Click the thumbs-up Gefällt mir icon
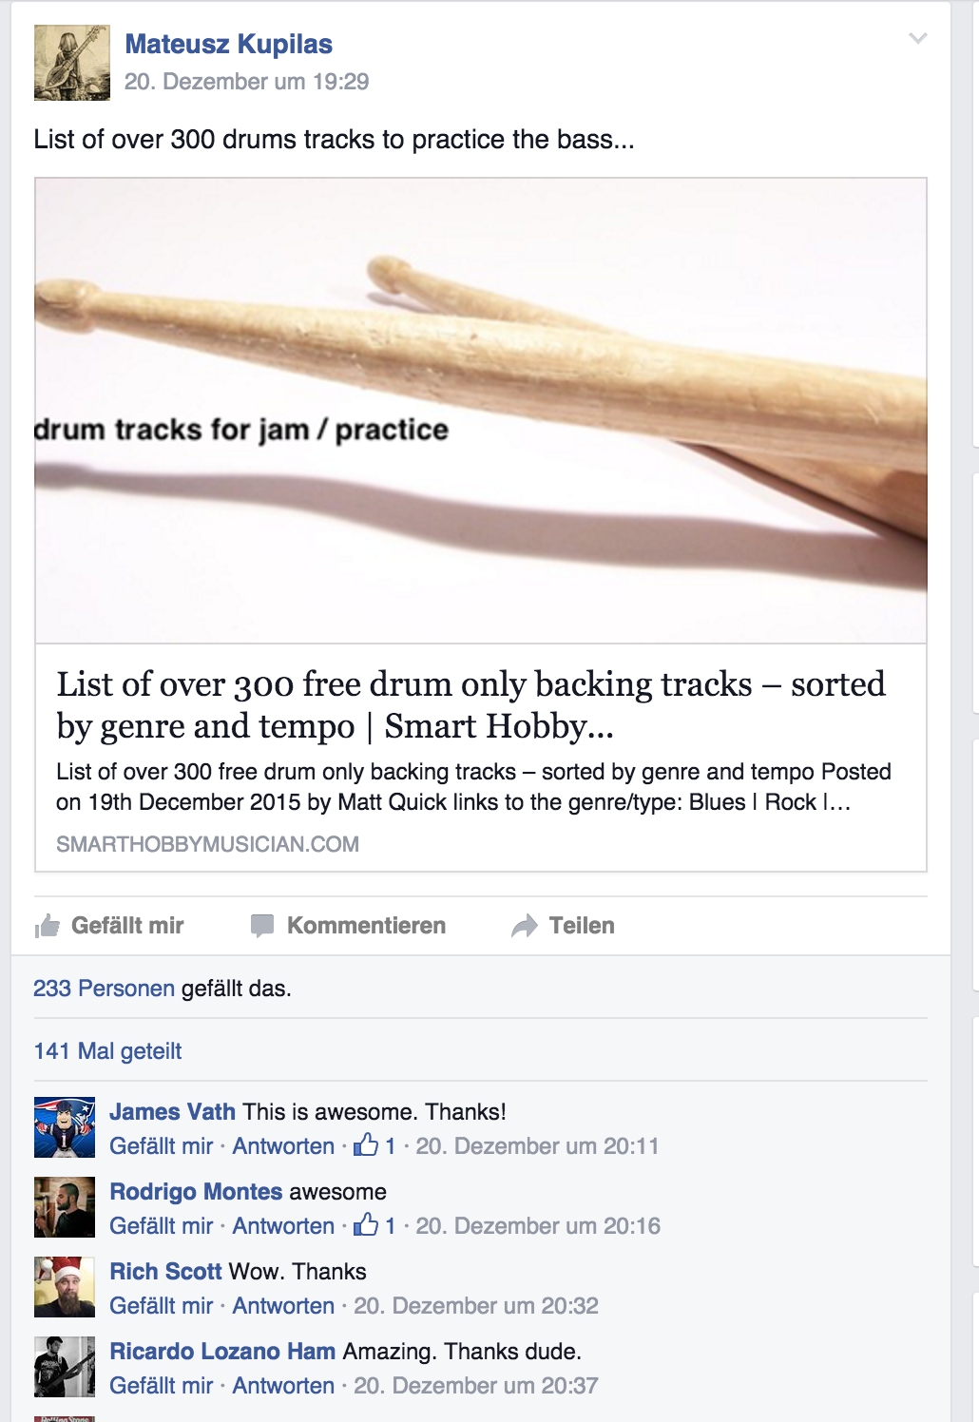Image resolution: width=979 pixels, height=1422 pixels. pos(47,926)
